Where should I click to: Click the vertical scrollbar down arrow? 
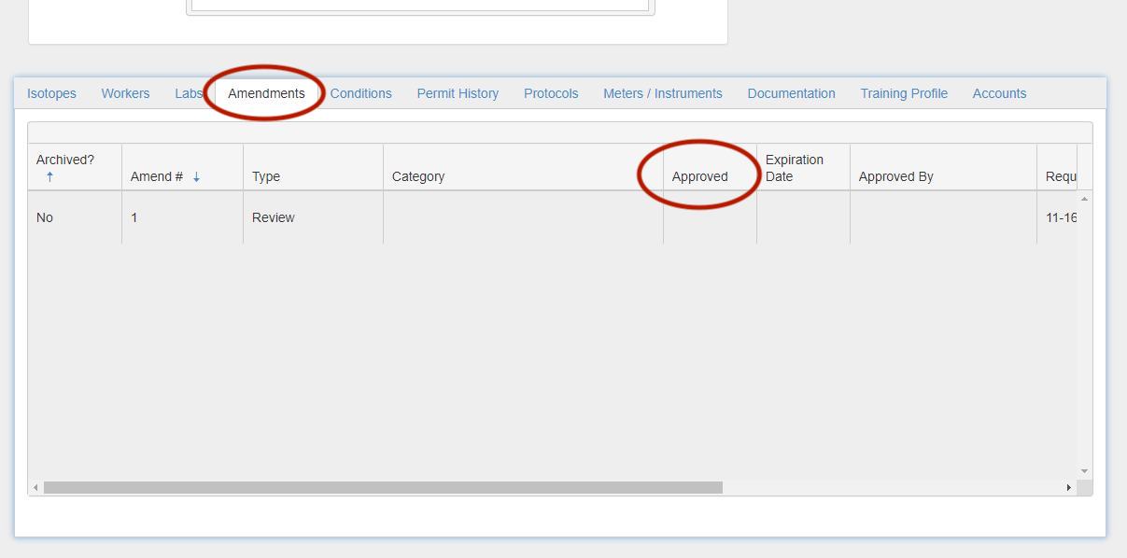pyautogui.click(x=1084, y=471)
